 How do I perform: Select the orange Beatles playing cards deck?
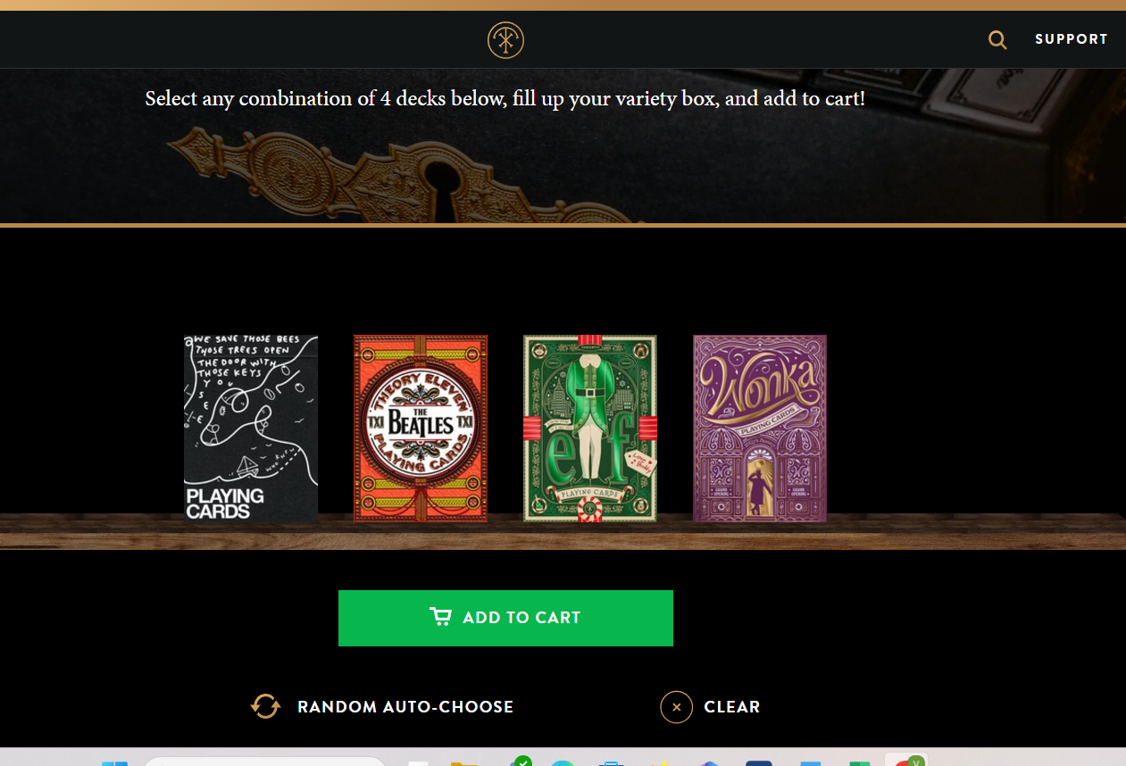421,429
